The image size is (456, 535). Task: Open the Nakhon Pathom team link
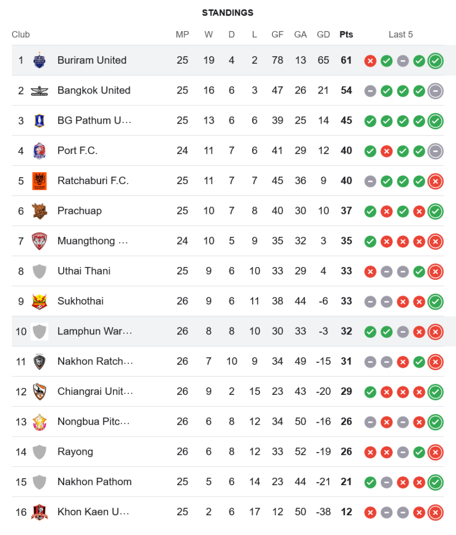point(94,482)
